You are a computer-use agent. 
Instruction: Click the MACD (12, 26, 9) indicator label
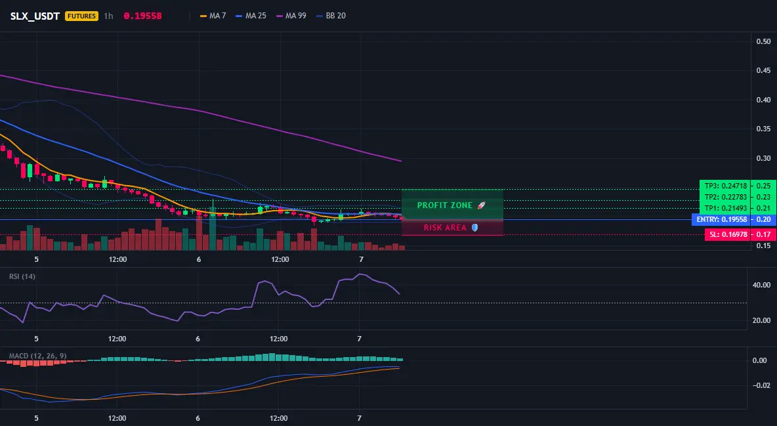[x=37, y=356]
